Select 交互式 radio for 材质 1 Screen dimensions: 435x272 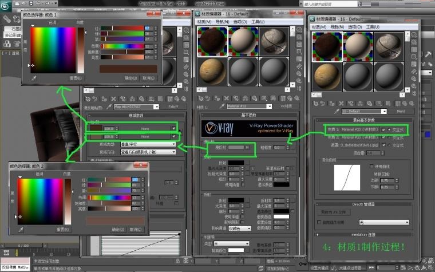pos(389,129)
